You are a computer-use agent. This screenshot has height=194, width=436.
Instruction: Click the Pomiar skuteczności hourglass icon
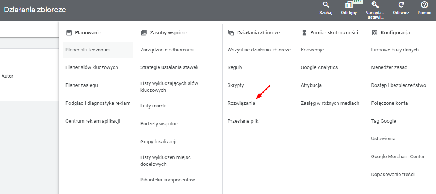[304, 33]
